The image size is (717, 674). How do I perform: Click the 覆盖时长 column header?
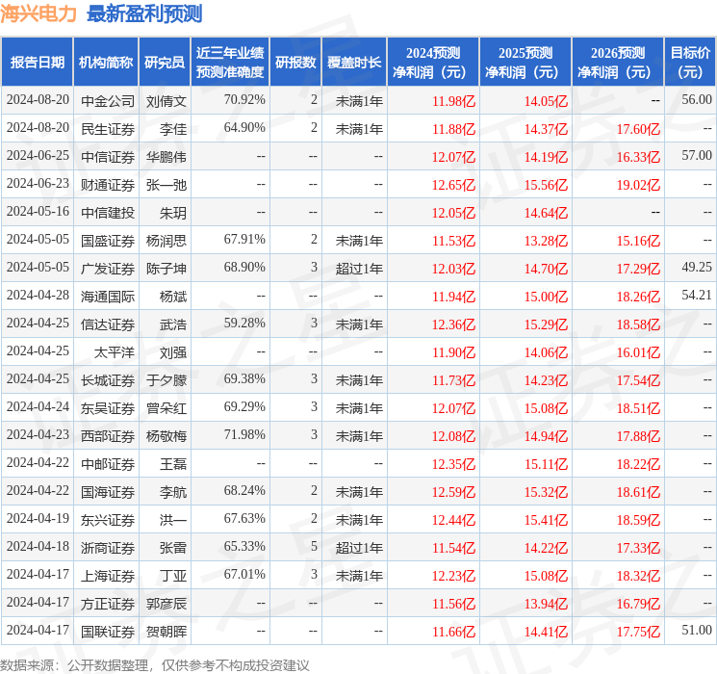point(354,63)
